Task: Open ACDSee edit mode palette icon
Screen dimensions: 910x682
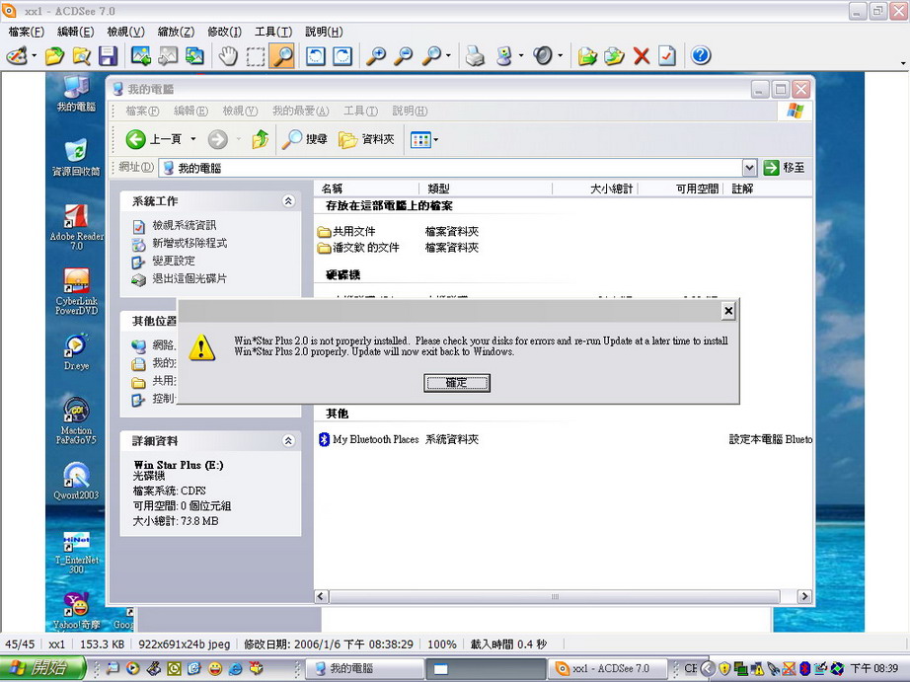Action: click(x=17, y=55)
